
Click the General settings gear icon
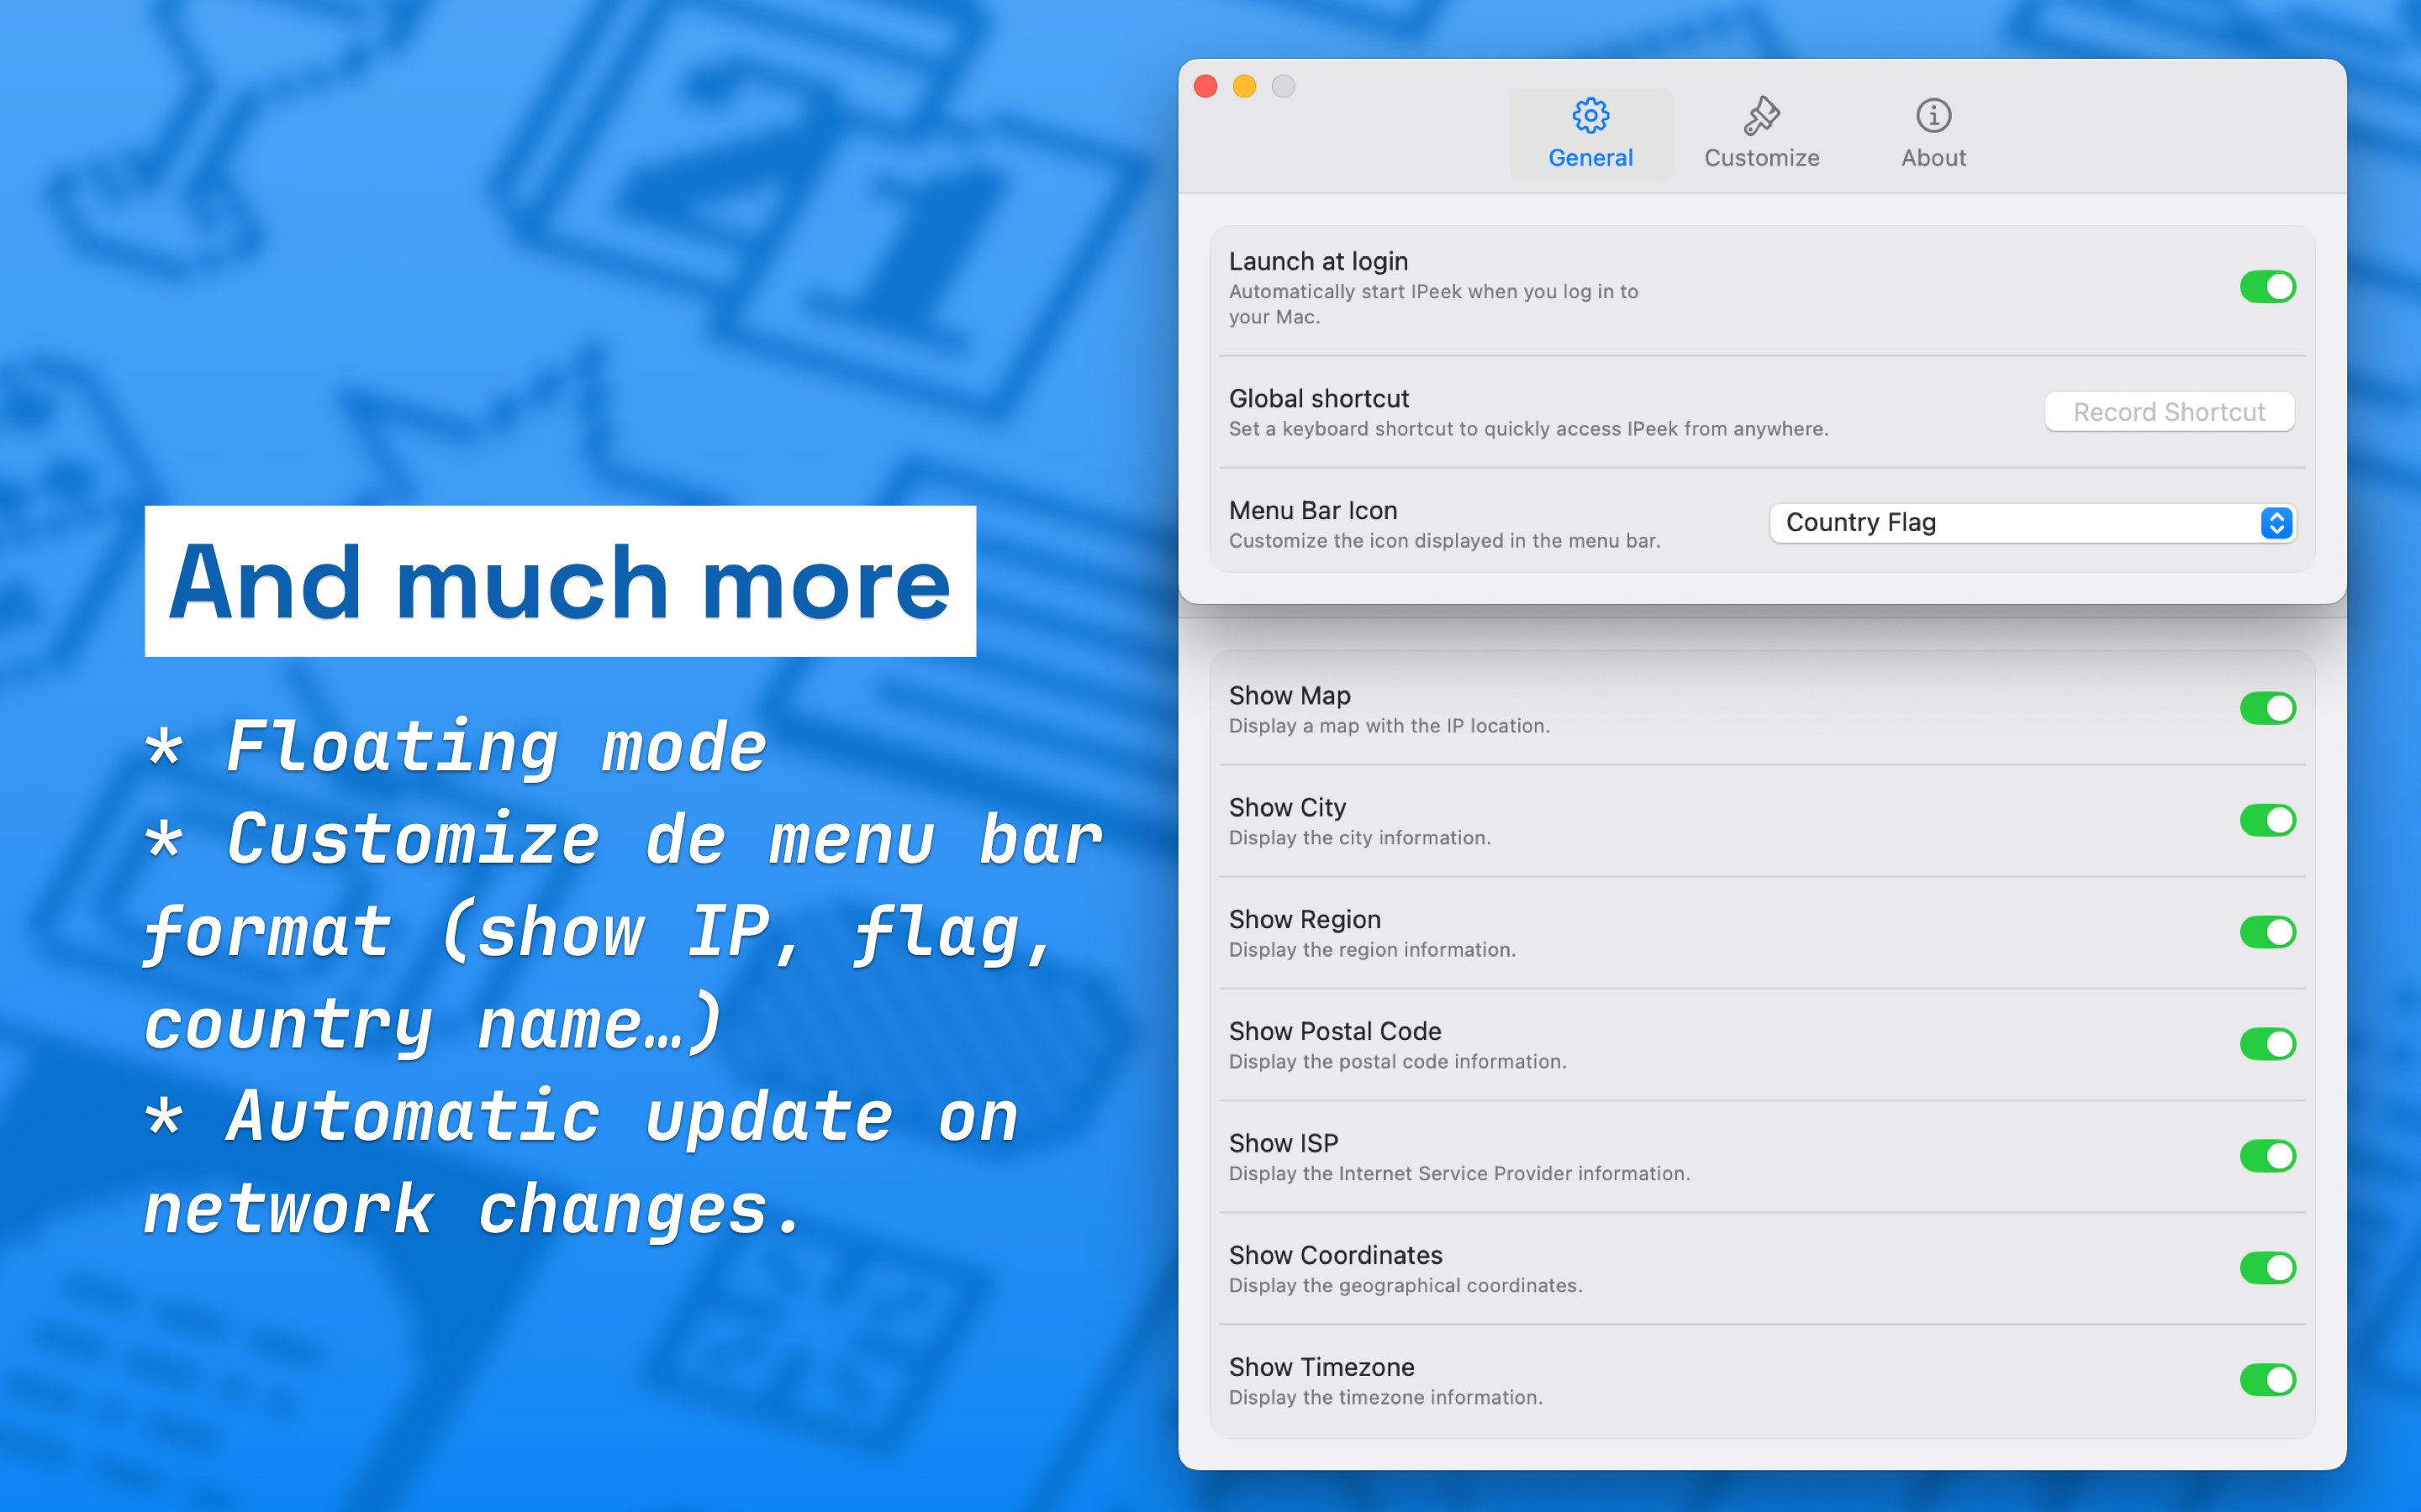click(1590, 113)
